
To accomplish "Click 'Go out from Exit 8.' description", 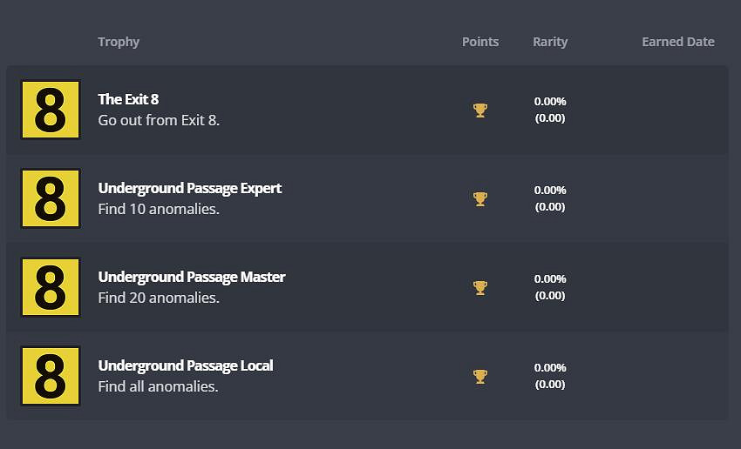I will click(x=159, y=120).
